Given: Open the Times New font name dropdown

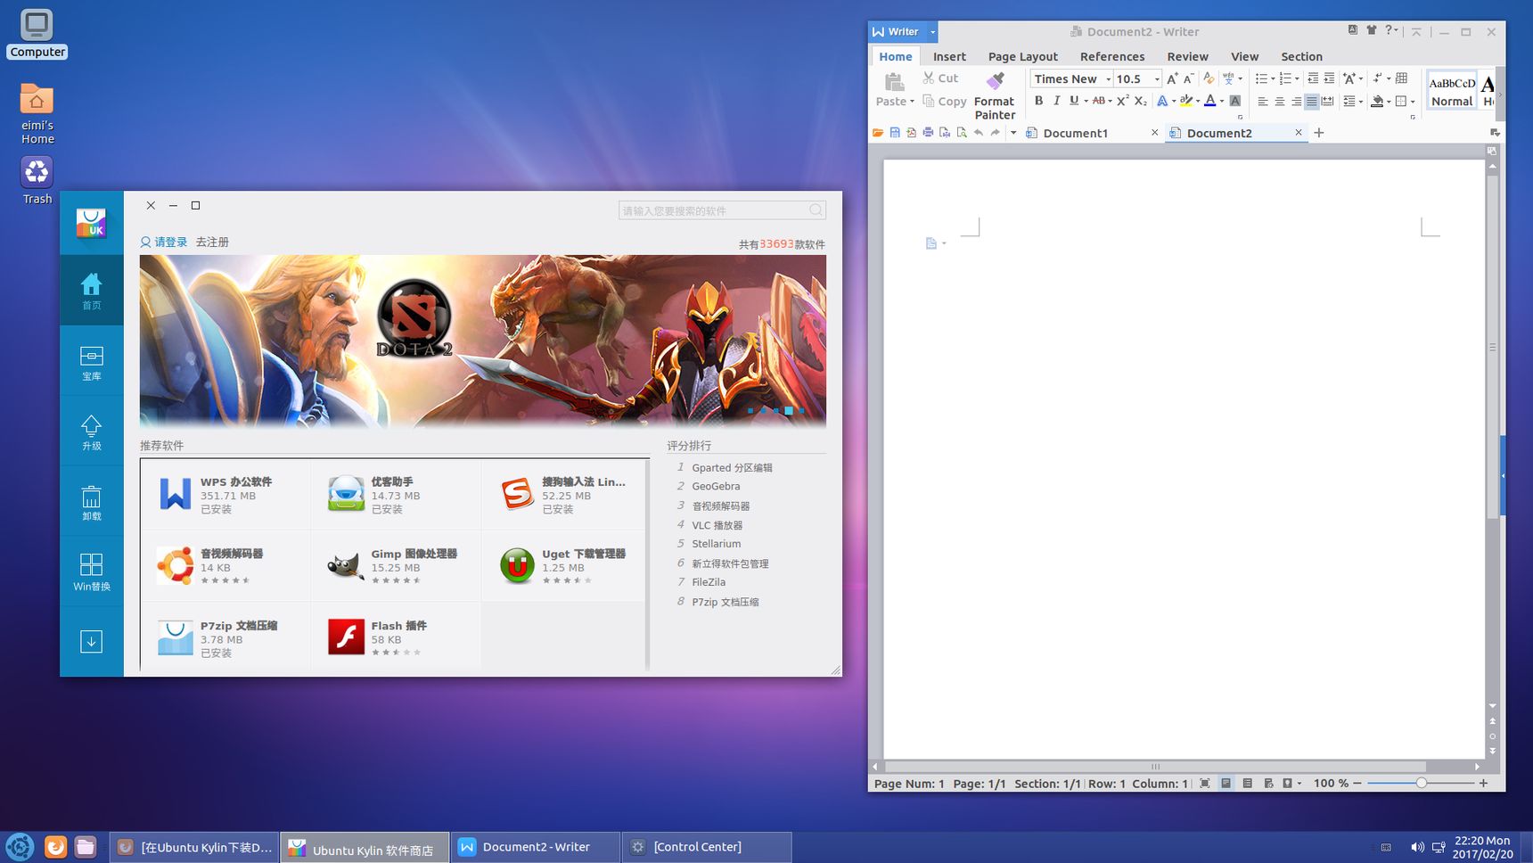Looking at the screenshot, I should tap(1108, 79).
